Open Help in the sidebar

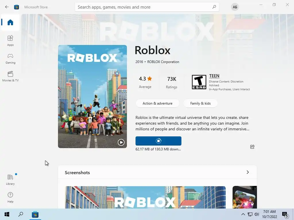(10, 198)
